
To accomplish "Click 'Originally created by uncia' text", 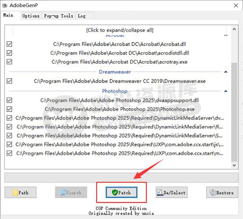I will [121, 213].
